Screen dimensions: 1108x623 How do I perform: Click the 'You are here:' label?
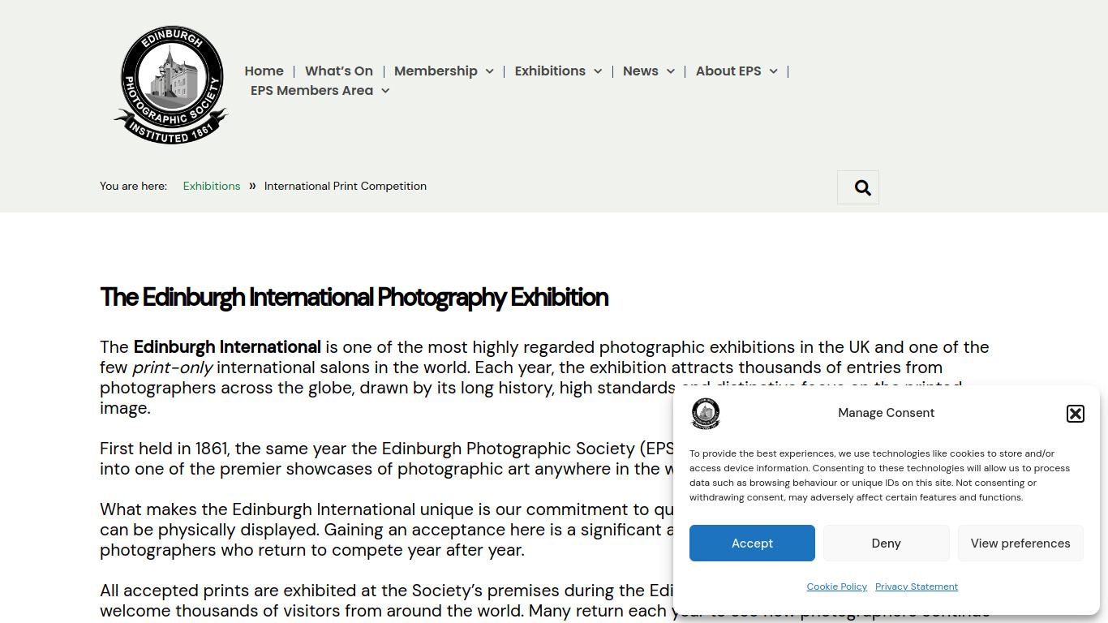tap(134, 186)
